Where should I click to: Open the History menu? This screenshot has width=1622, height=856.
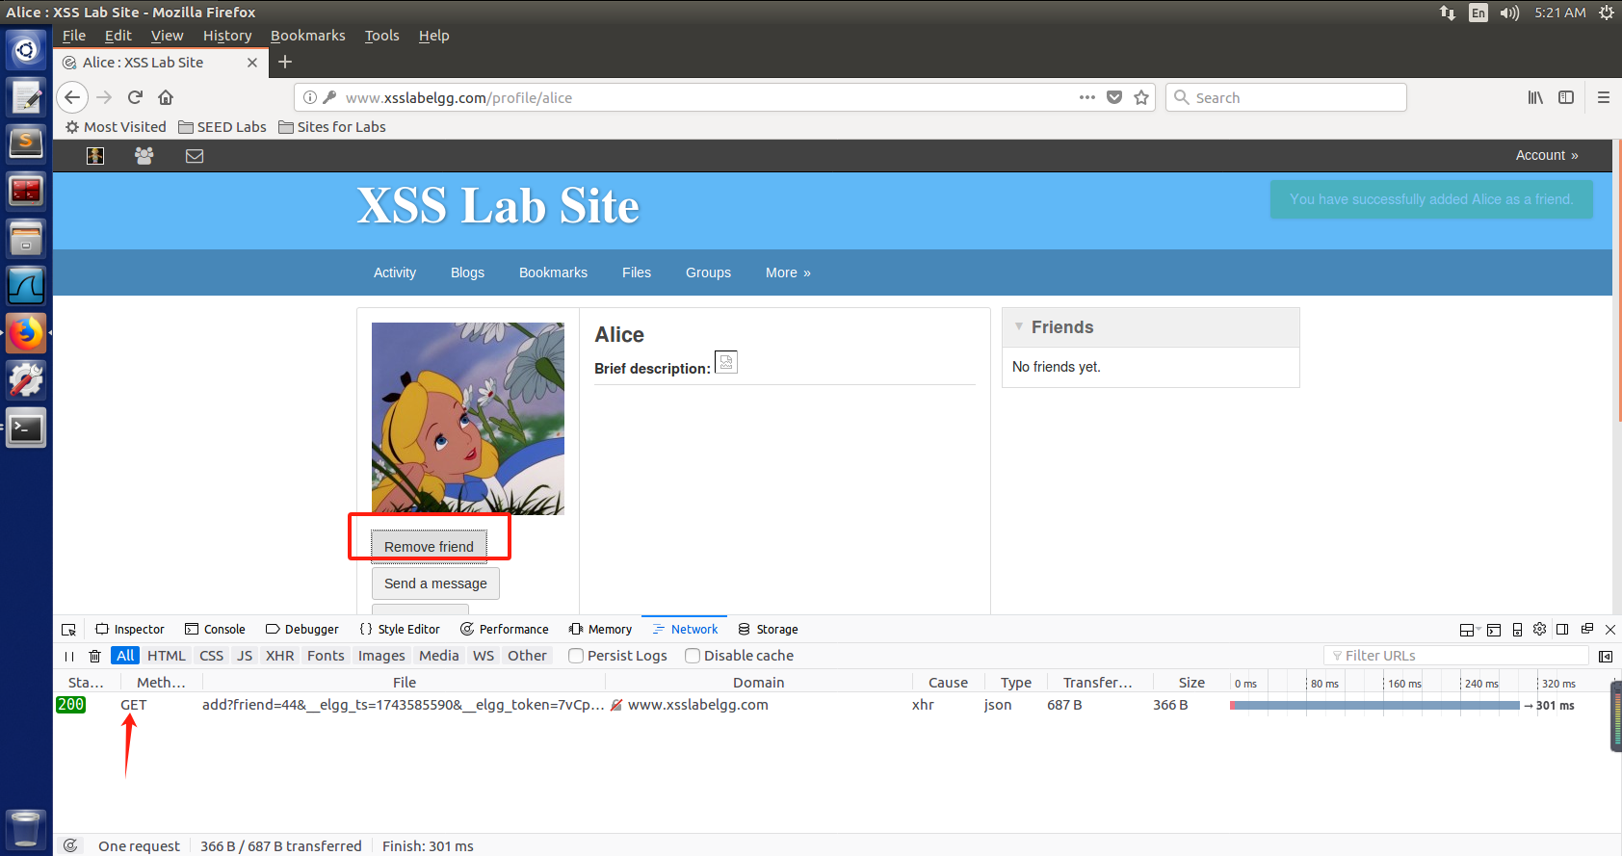click(227, 36)
